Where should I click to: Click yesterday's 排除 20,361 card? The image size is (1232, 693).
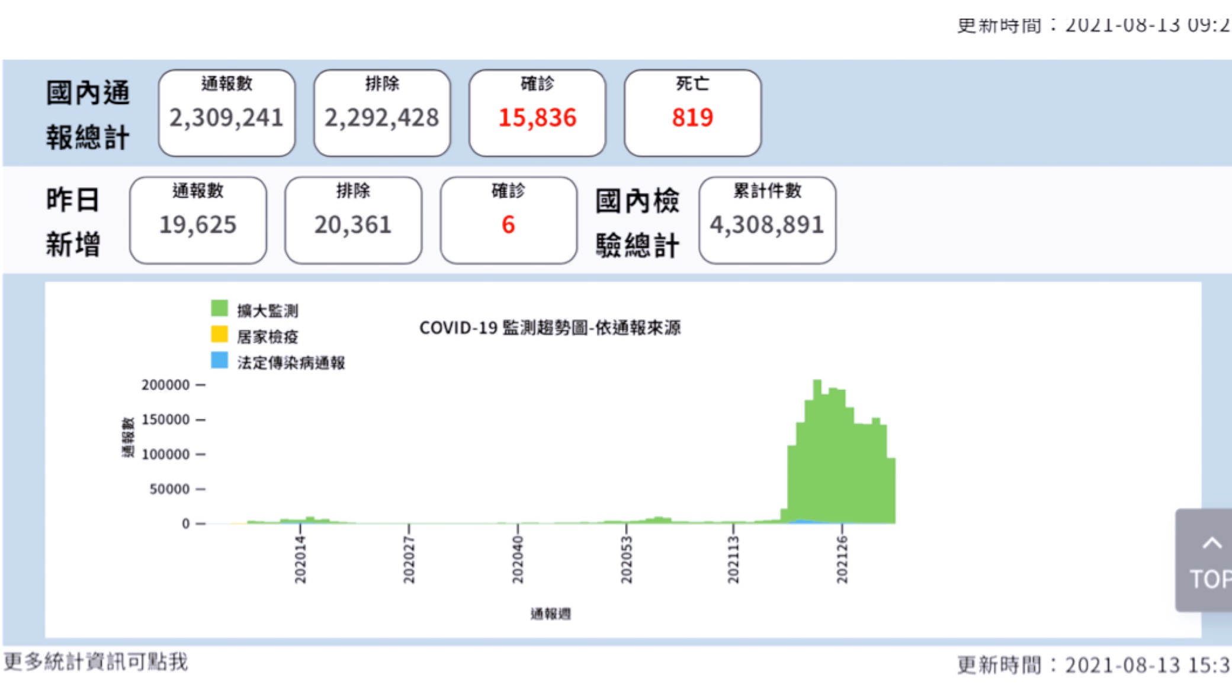353,220
